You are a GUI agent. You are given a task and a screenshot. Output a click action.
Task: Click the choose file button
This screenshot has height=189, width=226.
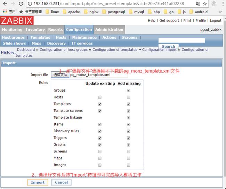[60, 75]
